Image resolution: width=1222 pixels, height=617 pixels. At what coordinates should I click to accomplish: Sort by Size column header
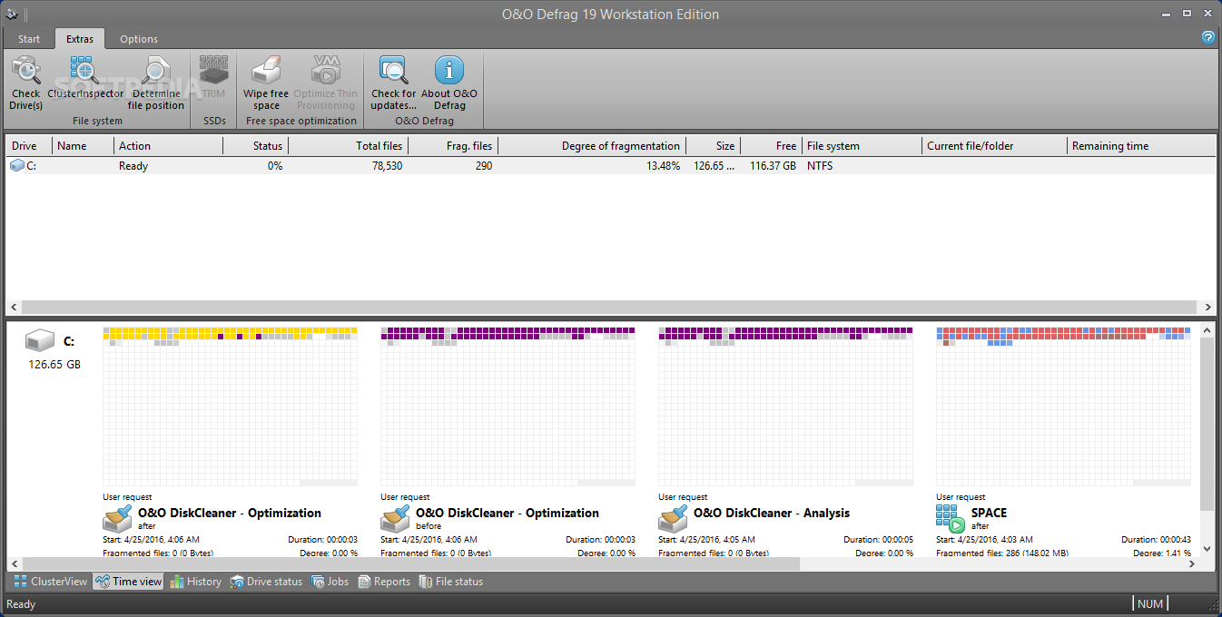point(714,145)
